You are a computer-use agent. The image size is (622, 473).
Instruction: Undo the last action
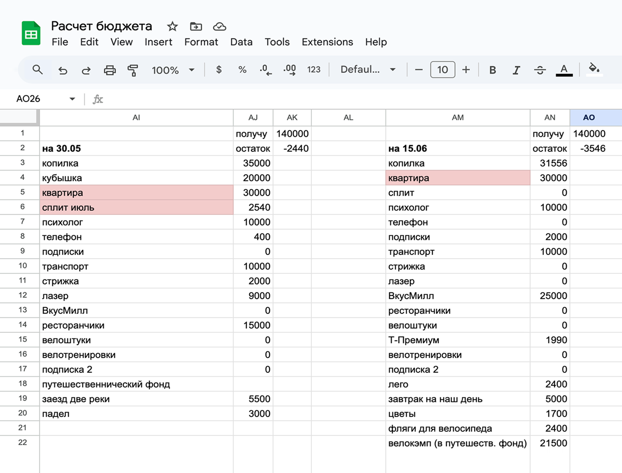(63, 70)
